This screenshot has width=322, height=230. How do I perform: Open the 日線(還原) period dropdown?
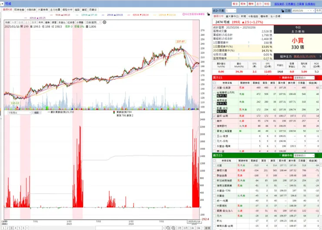point(93,22)
